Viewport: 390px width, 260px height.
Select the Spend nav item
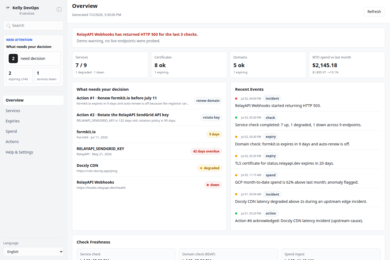tap(33, 131)
